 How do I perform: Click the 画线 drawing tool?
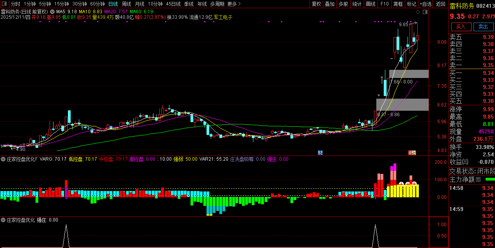click(370, 4)
